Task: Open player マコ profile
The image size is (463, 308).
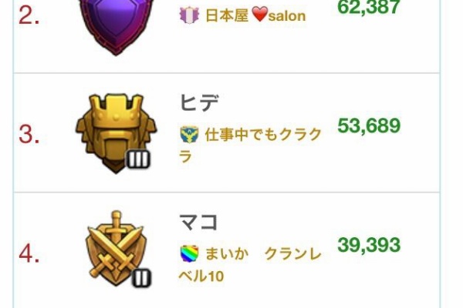Action: pos(198,222)
